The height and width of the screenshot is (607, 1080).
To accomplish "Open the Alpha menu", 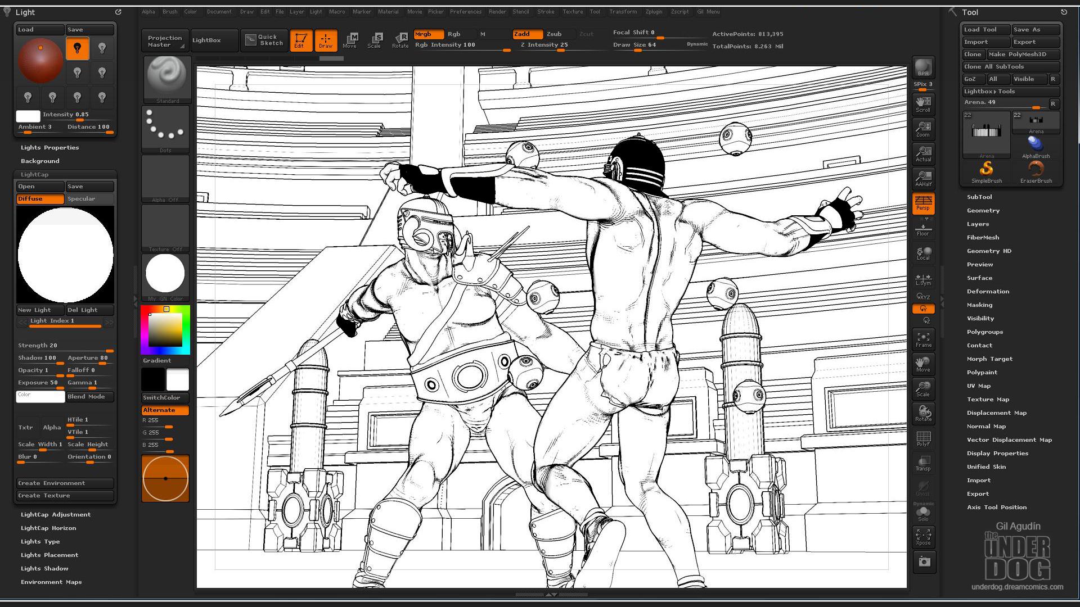I will click(148, 12).
